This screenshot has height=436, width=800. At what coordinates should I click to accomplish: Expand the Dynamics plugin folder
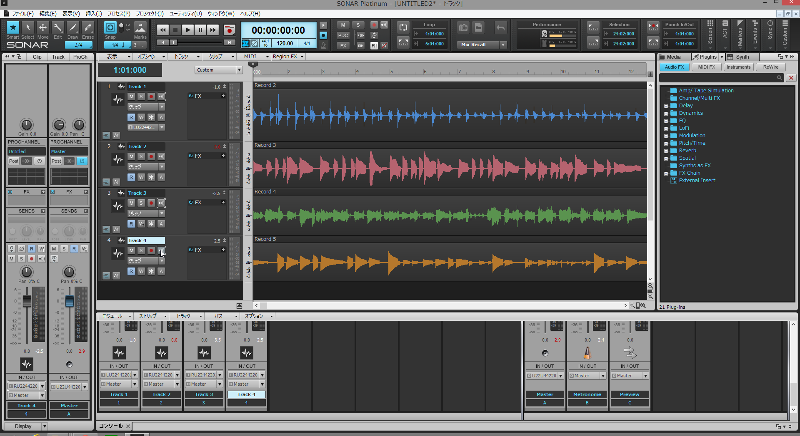[666, 114]
